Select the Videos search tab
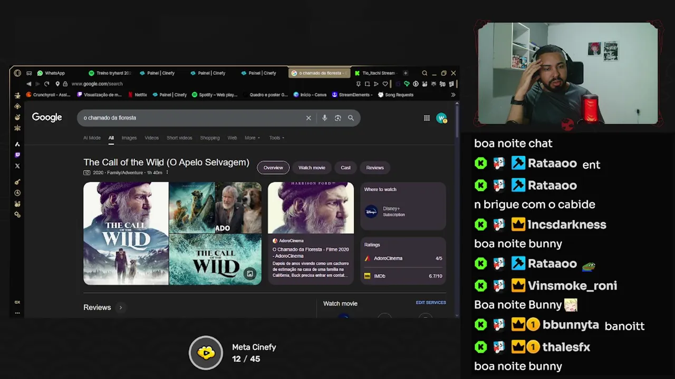Viewport: 675px width, 379px height. 151,138
